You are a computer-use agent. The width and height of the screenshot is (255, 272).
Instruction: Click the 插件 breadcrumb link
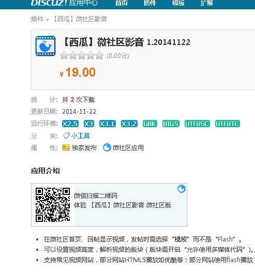[x=37, y=19]
